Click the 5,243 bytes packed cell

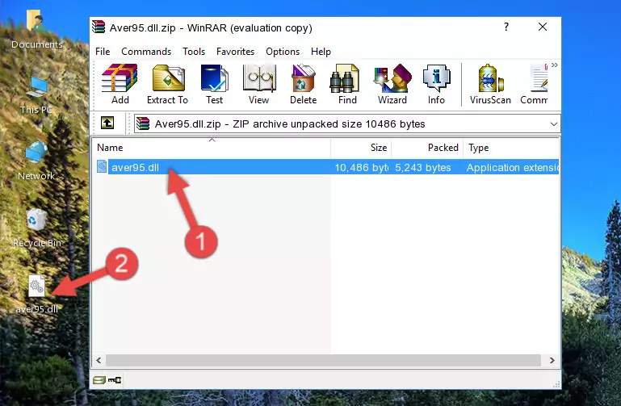423,167
